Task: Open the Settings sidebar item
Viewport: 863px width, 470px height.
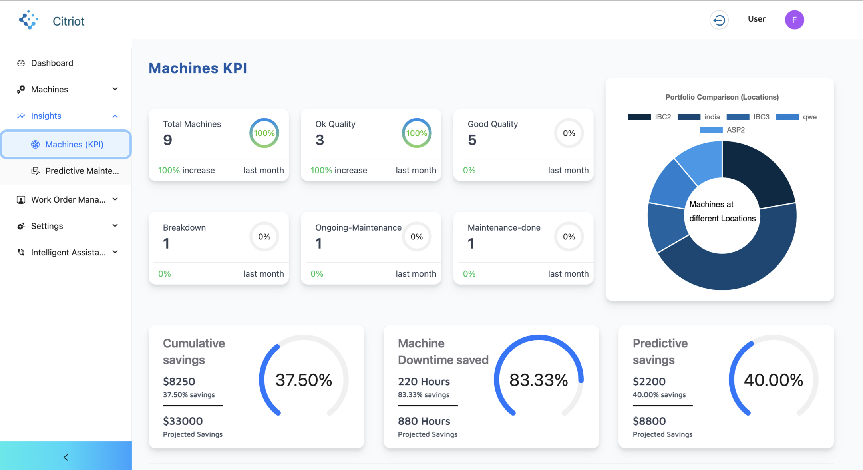Action: (66, 226)
